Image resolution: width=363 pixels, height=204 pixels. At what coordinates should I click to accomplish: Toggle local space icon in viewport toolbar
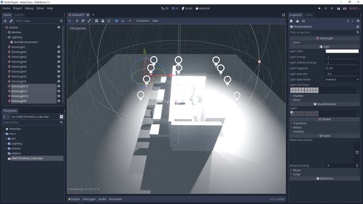click(116, 21)
